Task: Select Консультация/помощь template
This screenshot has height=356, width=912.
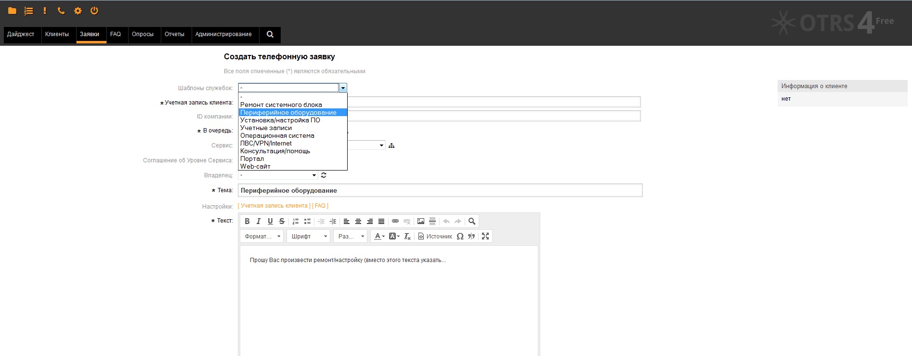Action: tap(293, 151)
